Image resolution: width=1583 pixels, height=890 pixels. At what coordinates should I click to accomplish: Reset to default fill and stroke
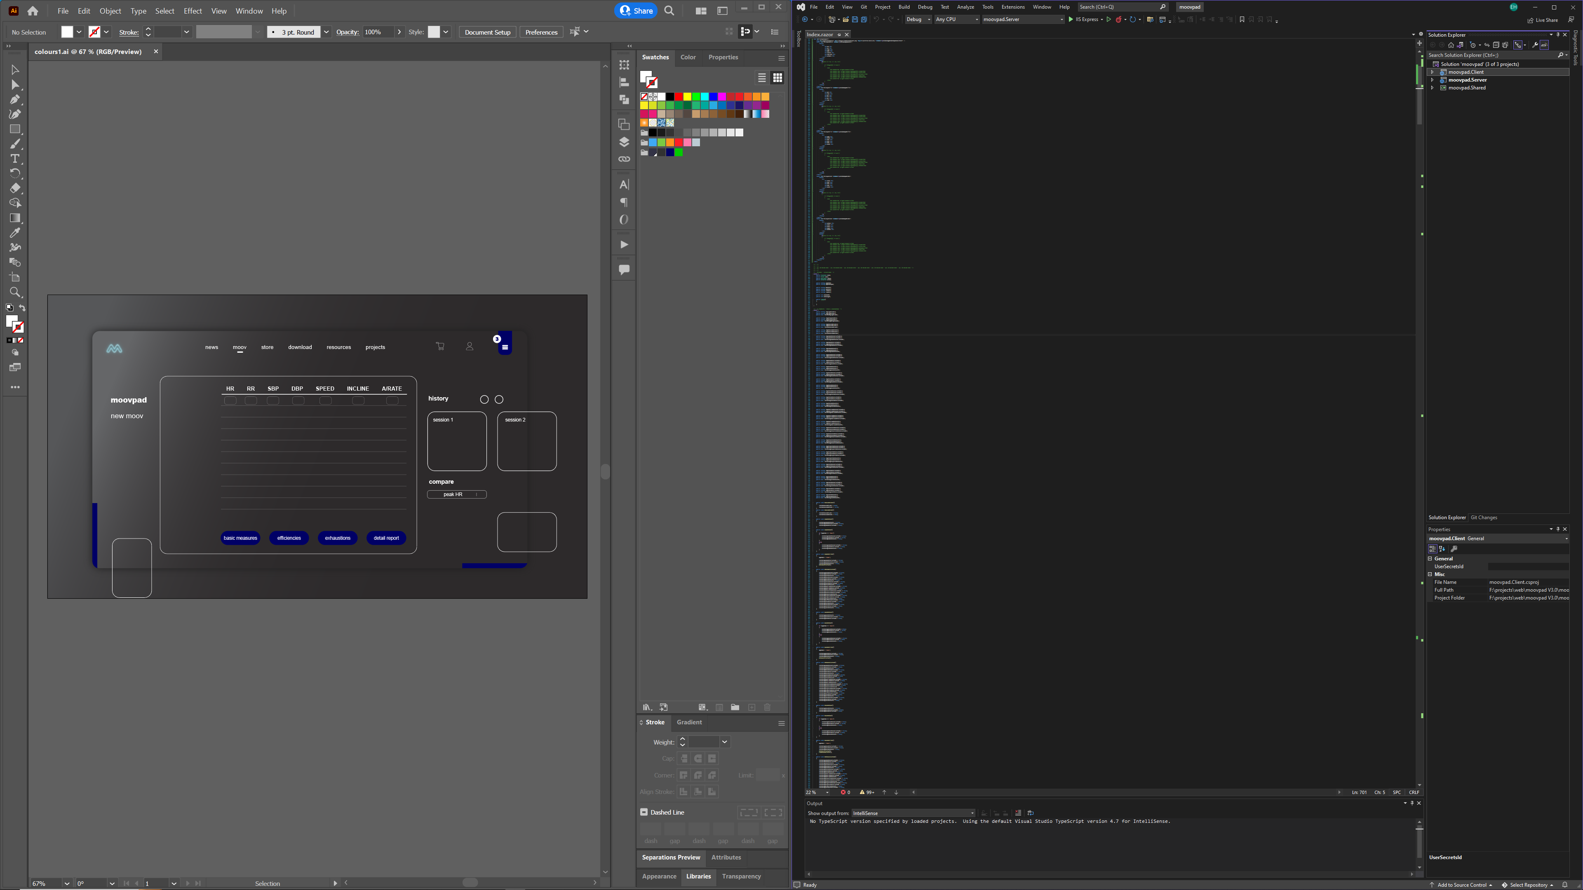pyautogui.click(x=9, y=308)
